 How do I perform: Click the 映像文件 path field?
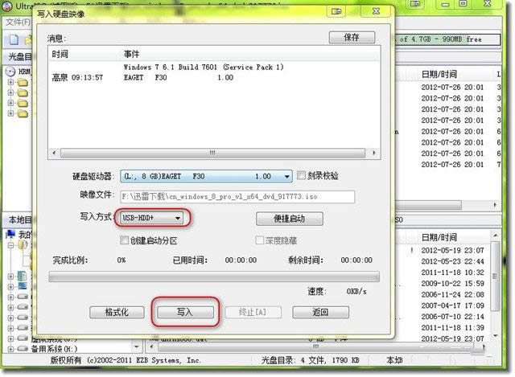(x=237, y=197)
